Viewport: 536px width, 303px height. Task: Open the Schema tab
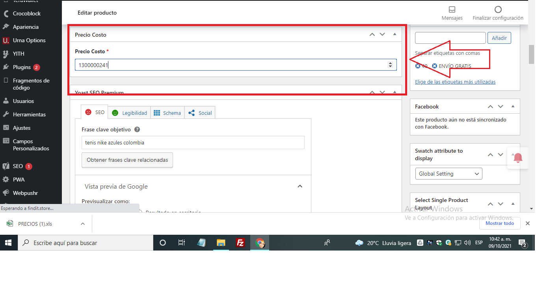[x=167, y=113]
